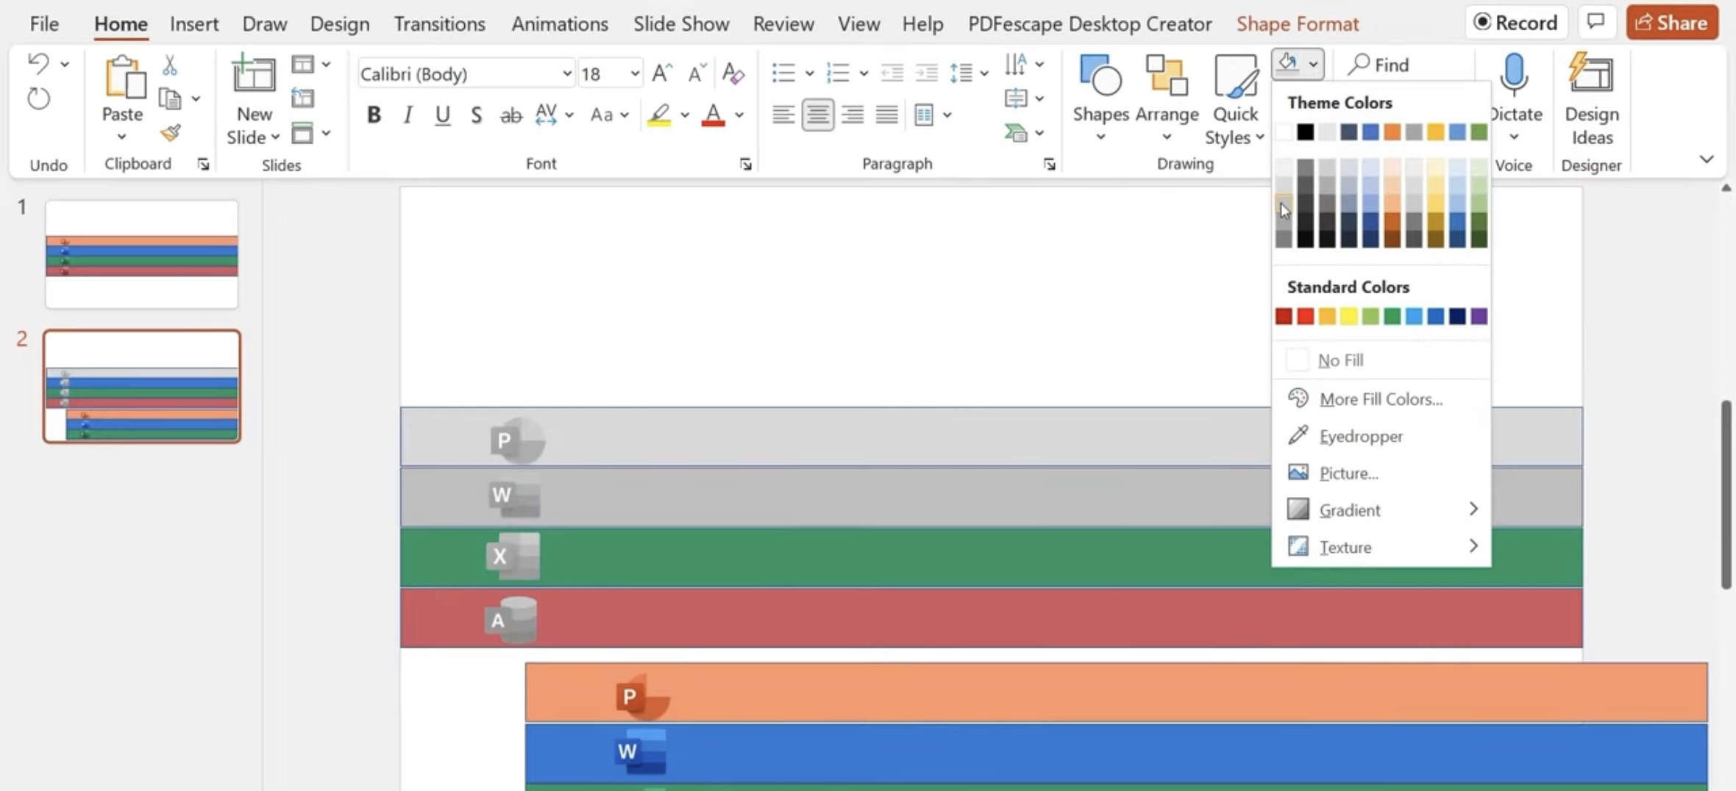1736x791 pixels.
Task: Open the Texture submenu
Action: [1381, 547]
